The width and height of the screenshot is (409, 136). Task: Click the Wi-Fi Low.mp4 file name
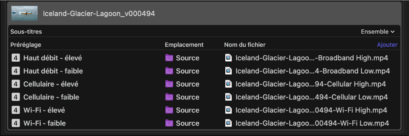point(312,123)
